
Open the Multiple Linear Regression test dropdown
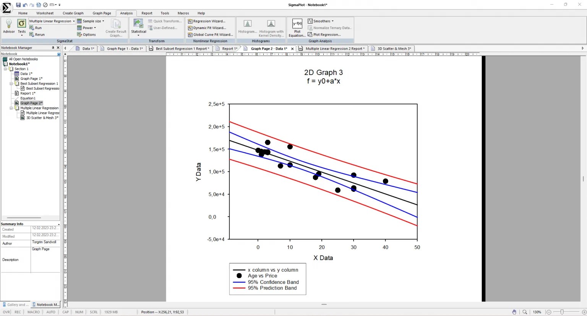click(x=74, y=21)
